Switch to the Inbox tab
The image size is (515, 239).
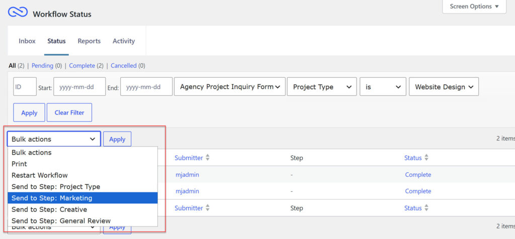[27, 41]
